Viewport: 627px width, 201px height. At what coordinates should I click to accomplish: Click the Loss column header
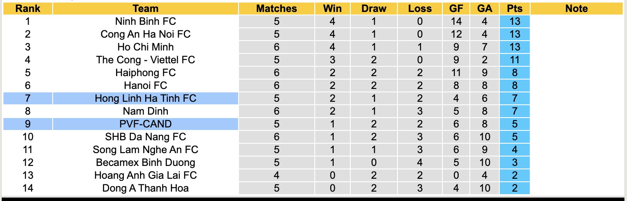[x=420, y=9]
